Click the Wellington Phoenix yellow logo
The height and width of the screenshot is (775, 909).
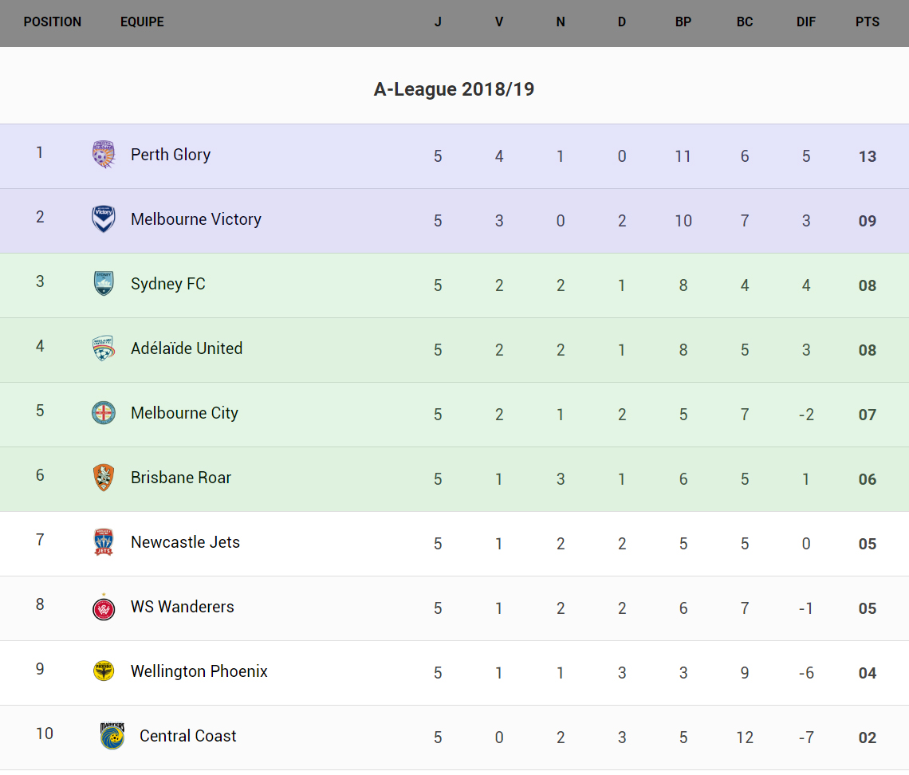(104, 671)
